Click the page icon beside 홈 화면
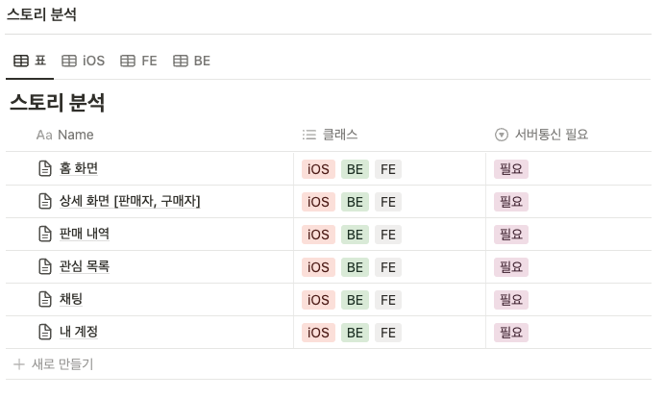Image resolution: width=665 pixels, height=398 pixels. tap(45, 168)
